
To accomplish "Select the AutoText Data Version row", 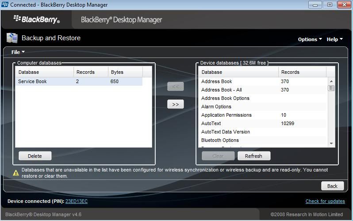I will tap(263, 132).
